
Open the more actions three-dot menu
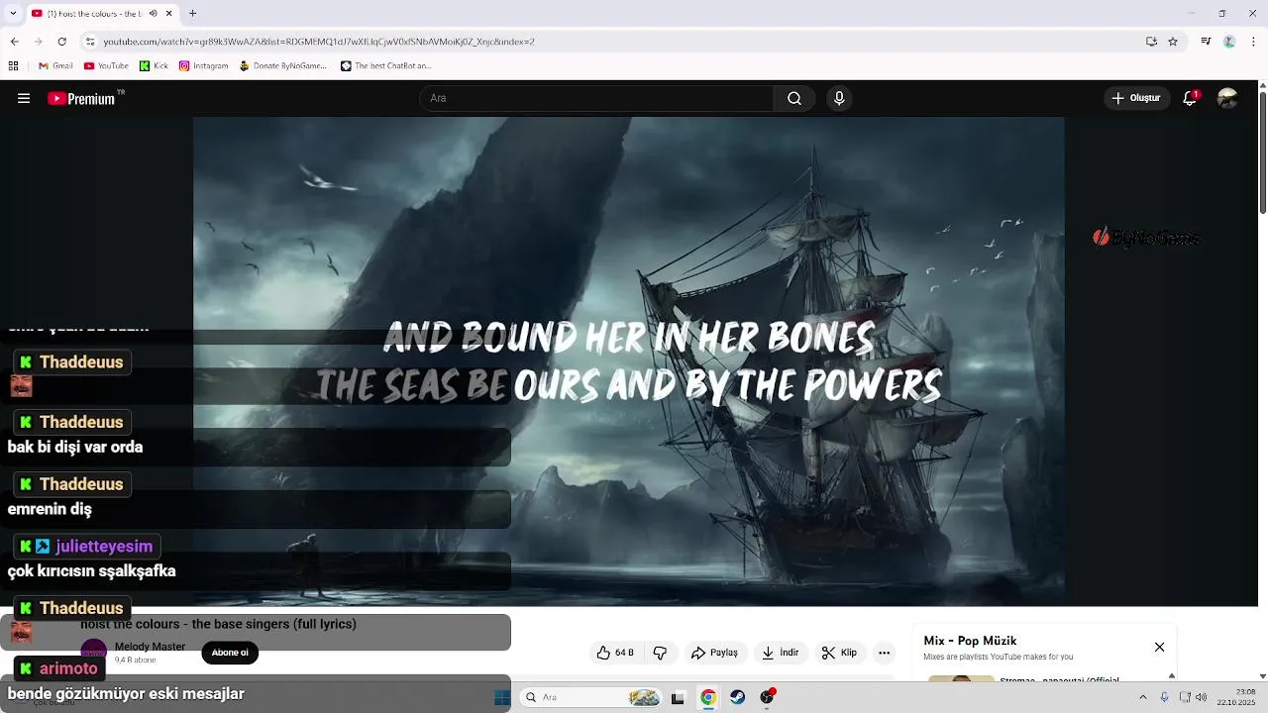coord(885,653)
